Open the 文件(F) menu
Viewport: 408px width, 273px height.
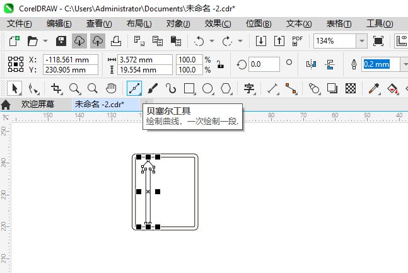pyautogui.click(x=20, y=24)
